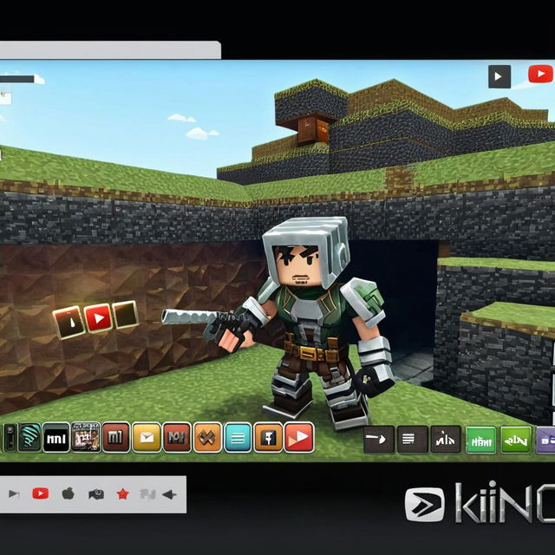Open the teal three-line menu icon
555x555 pixels.
pyautogui.click(x=238, y=438)
